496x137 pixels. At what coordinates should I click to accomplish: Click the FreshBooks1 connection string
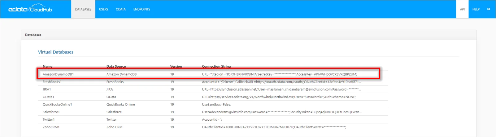(281, 82)
